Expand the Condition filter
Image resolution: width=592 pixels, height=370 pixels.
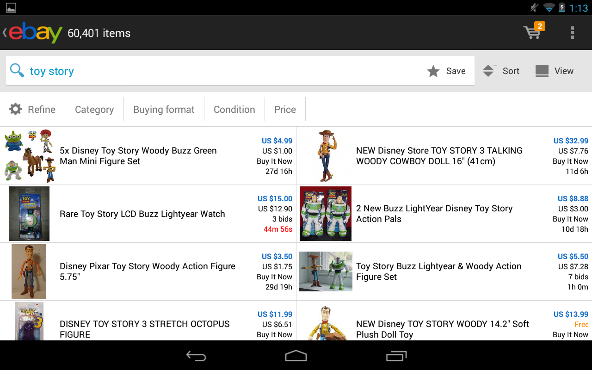(234, 109)
